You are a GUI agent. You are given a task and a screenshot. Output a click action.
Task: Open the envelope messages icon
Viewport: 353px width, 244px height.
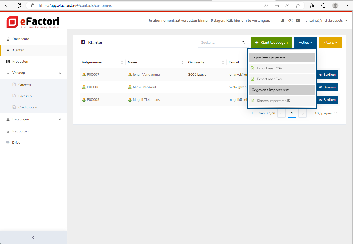(298, 20)
